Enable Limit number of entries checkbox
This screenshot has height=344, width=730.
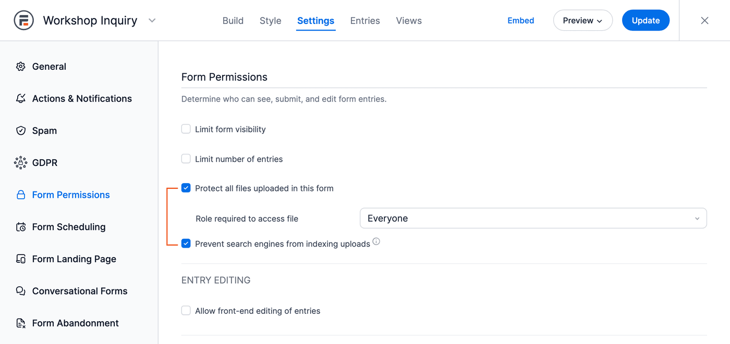tap(186, 158)
